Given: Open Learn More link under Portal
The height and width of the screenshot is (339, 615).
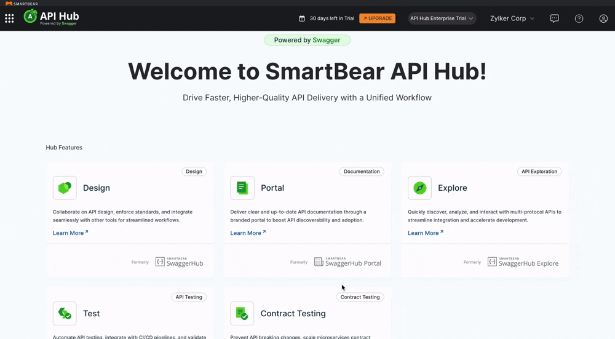Looking at the screenshot, I should (248, 233).
